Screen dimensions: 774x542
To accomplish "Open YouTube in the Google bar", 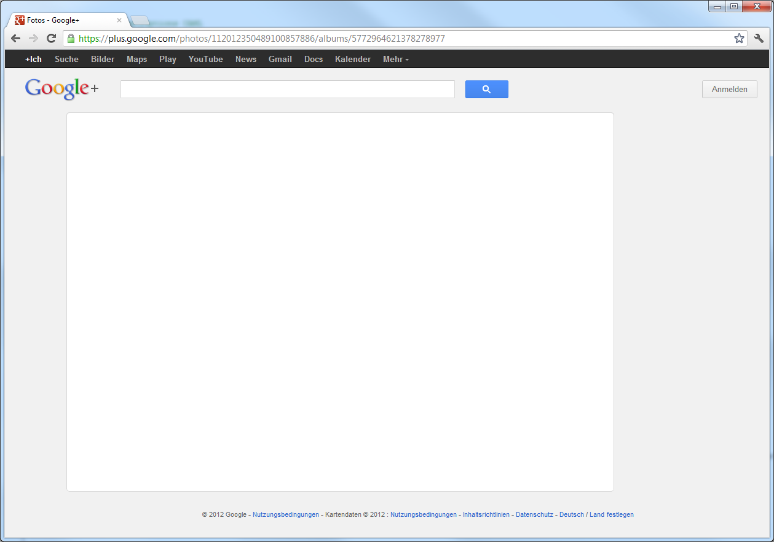I will pyautogui.click(x=206, y=60).
